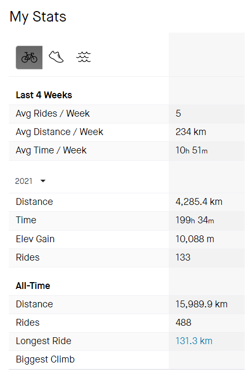Click the Last 4 Weeks section header

[44, 95]
